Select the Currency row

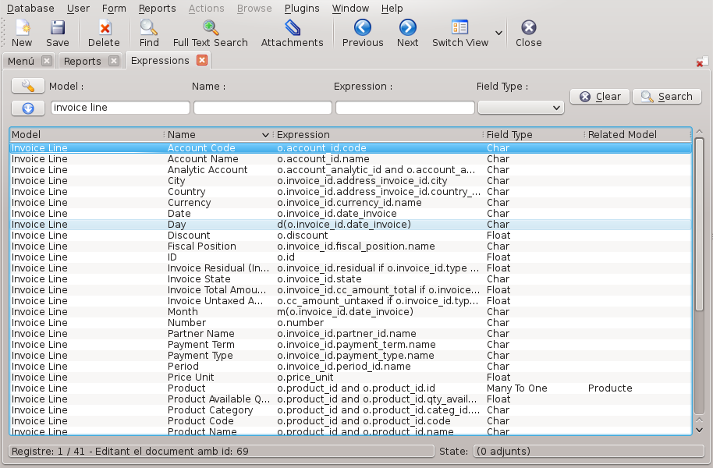pyautogui.click(x=350, y=202)
